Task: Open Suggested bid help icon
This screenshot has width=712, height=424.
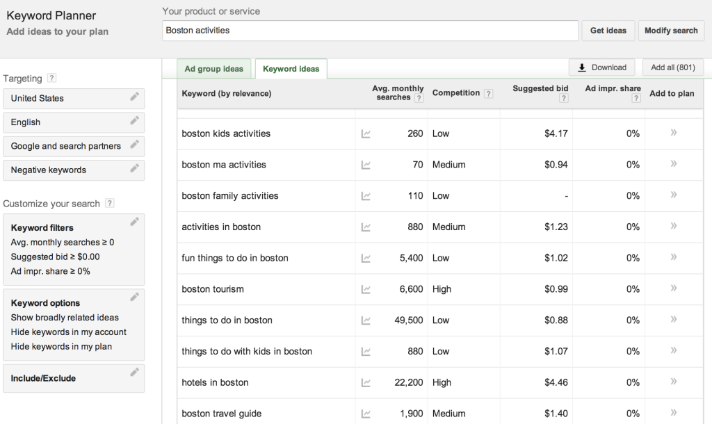Action: click(x=563, y=98)
